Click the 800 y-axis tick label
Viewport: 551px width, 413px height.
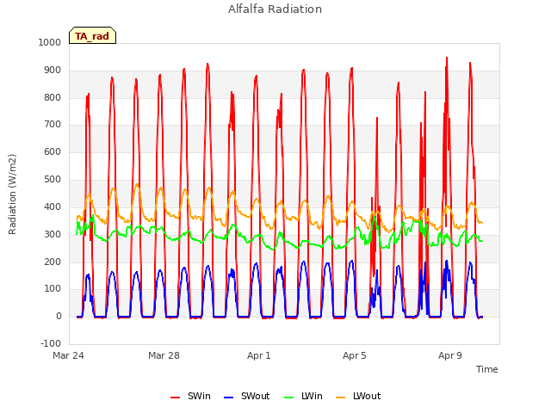53,97
